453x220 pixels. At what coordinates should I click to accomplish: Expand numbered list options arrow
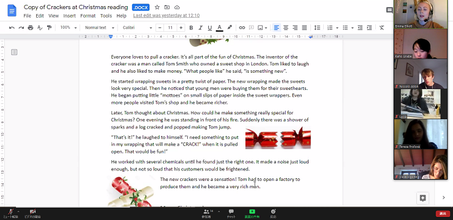337,28
